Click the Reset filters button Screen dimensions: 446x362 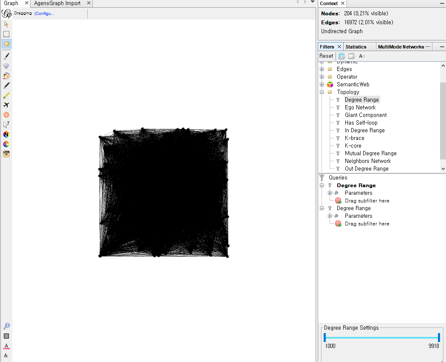tap(326, 56)
